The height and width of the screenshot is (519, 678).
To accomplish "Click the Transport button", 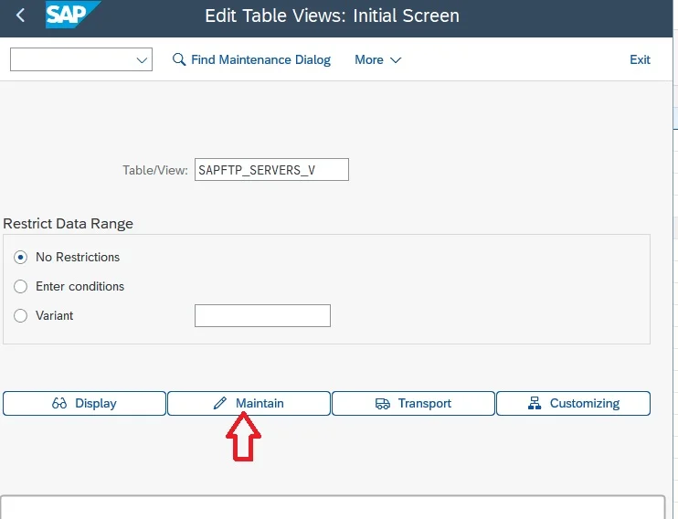I will tap(413, 404).
